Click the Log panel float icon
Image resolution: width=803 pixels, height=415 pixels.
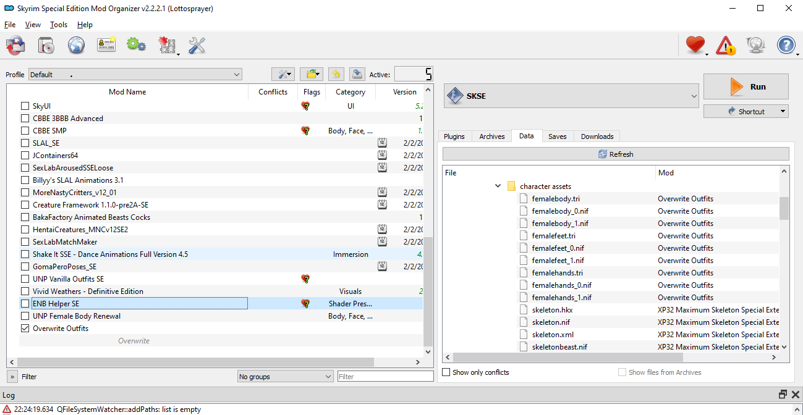click(x=783, y=395)
